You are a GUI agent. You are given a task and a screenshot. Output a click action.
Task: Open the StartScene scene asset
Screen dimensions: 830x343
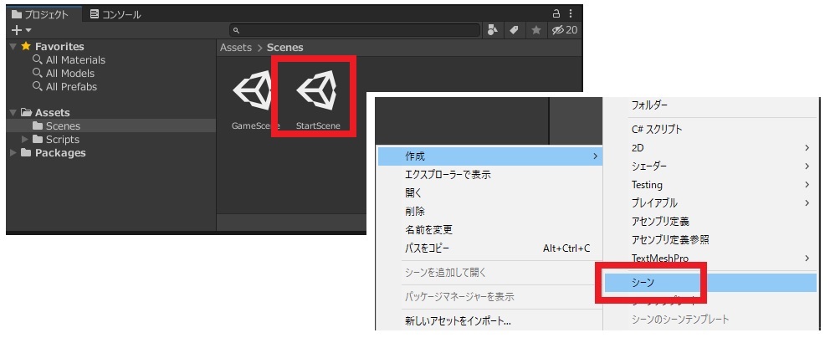(x=316, y=100)
